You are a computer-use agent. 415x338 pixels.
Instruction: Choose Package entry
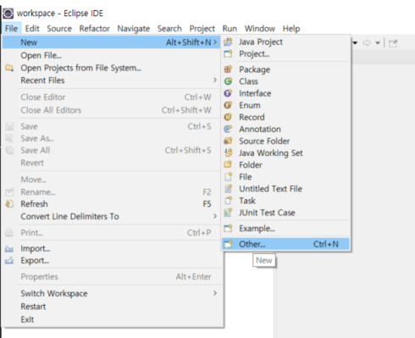tap(285, 69)
